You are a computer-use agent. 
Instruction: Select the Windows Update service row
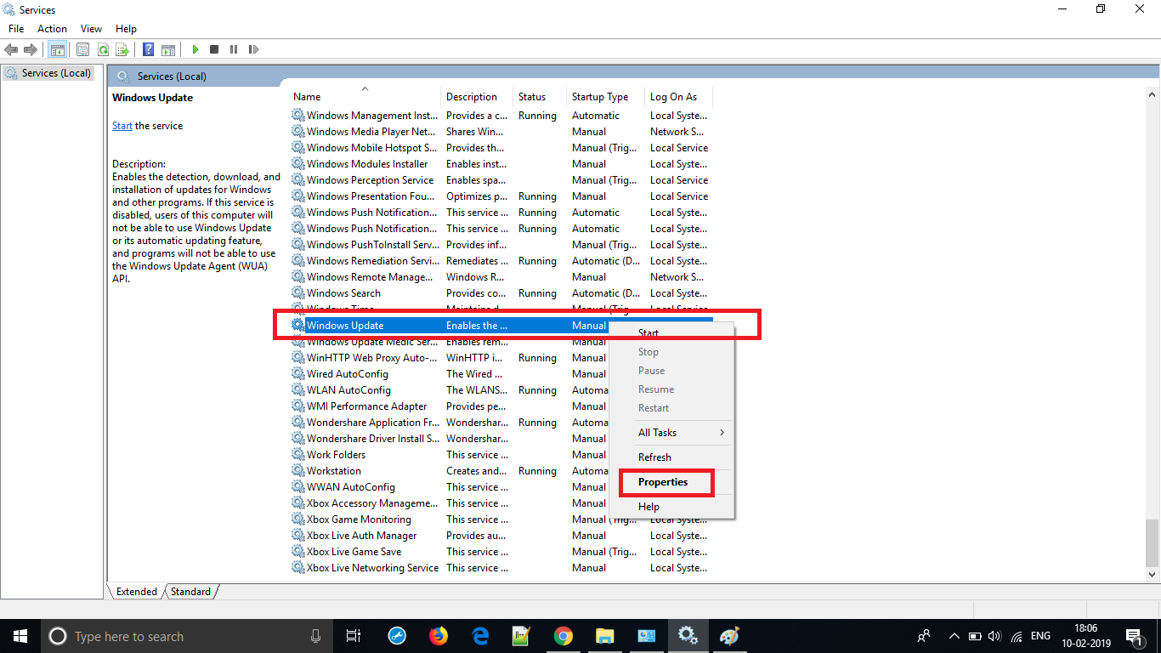click(x=501, y=326)
